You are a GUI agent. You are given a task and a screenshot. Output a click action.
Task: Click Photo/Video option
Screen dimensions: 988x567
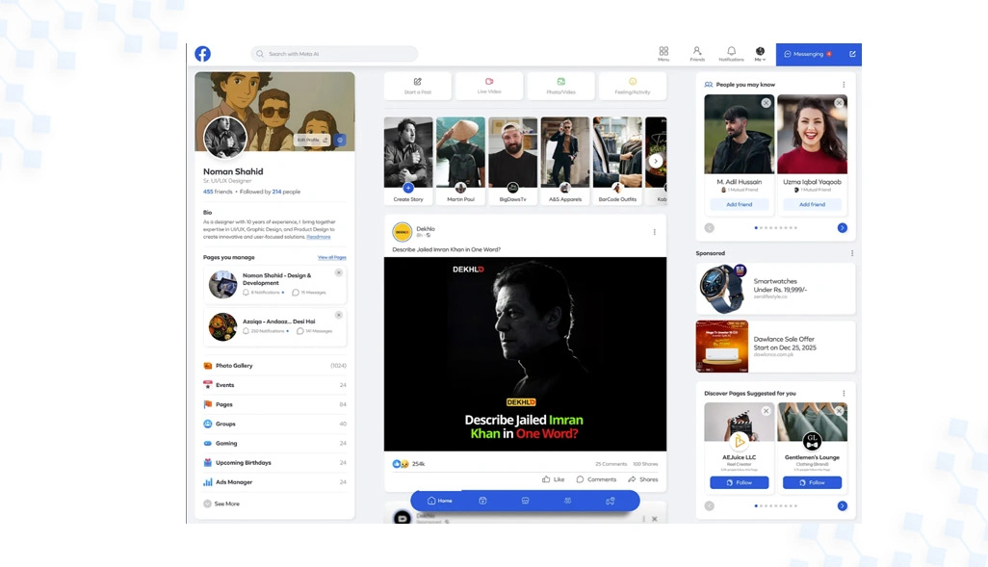coord(560,86)
